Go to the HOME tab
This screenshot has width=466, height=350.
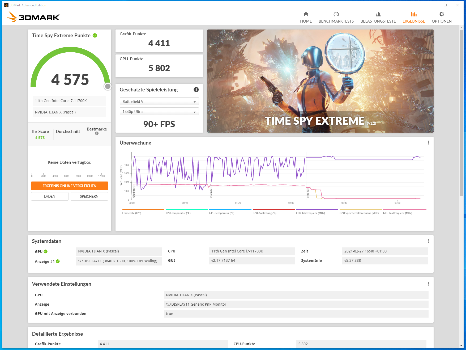[x=306, y=18]
